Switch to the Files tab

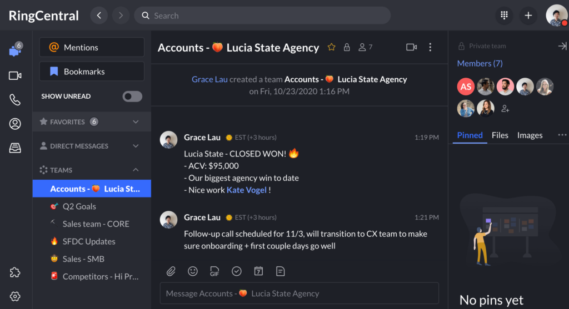[500, 135]
